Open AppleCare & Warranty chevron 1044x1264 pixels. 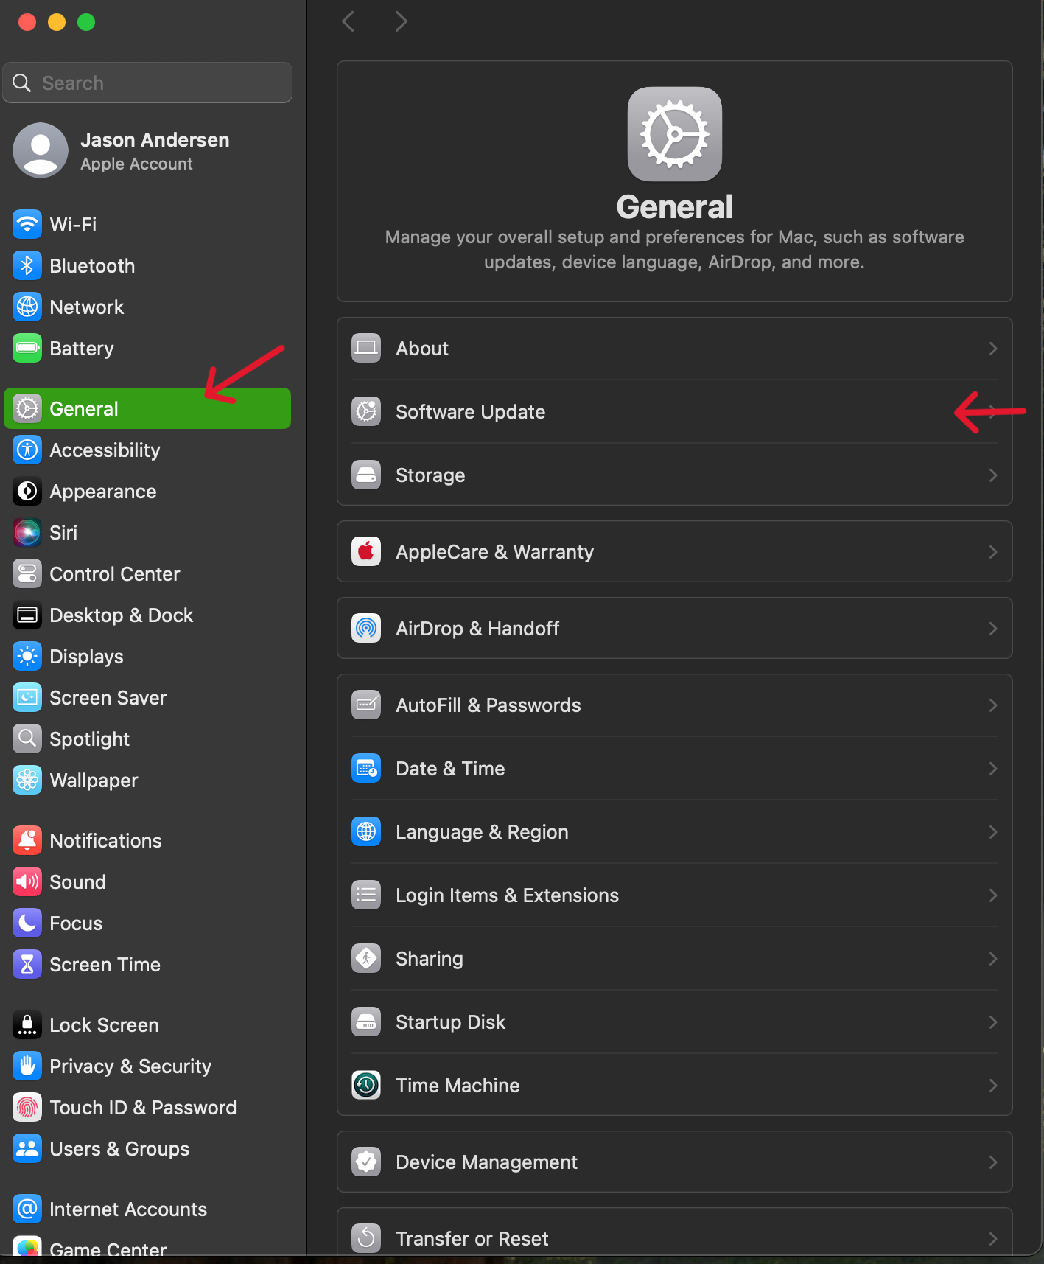[993, 552]
